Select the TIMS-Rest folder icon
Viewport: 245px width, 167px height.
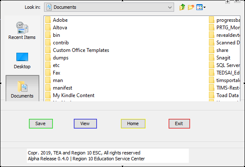[x=211, y=88]
